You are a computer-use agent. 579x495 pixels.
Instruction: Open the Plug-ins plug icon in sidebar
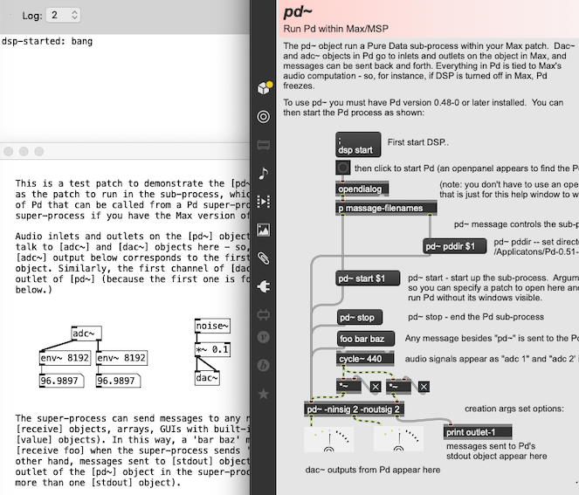coord(263,286)
